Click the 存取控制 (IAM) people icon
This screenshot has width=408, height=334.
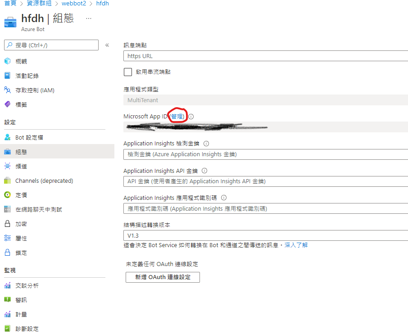tap(8, 90)
